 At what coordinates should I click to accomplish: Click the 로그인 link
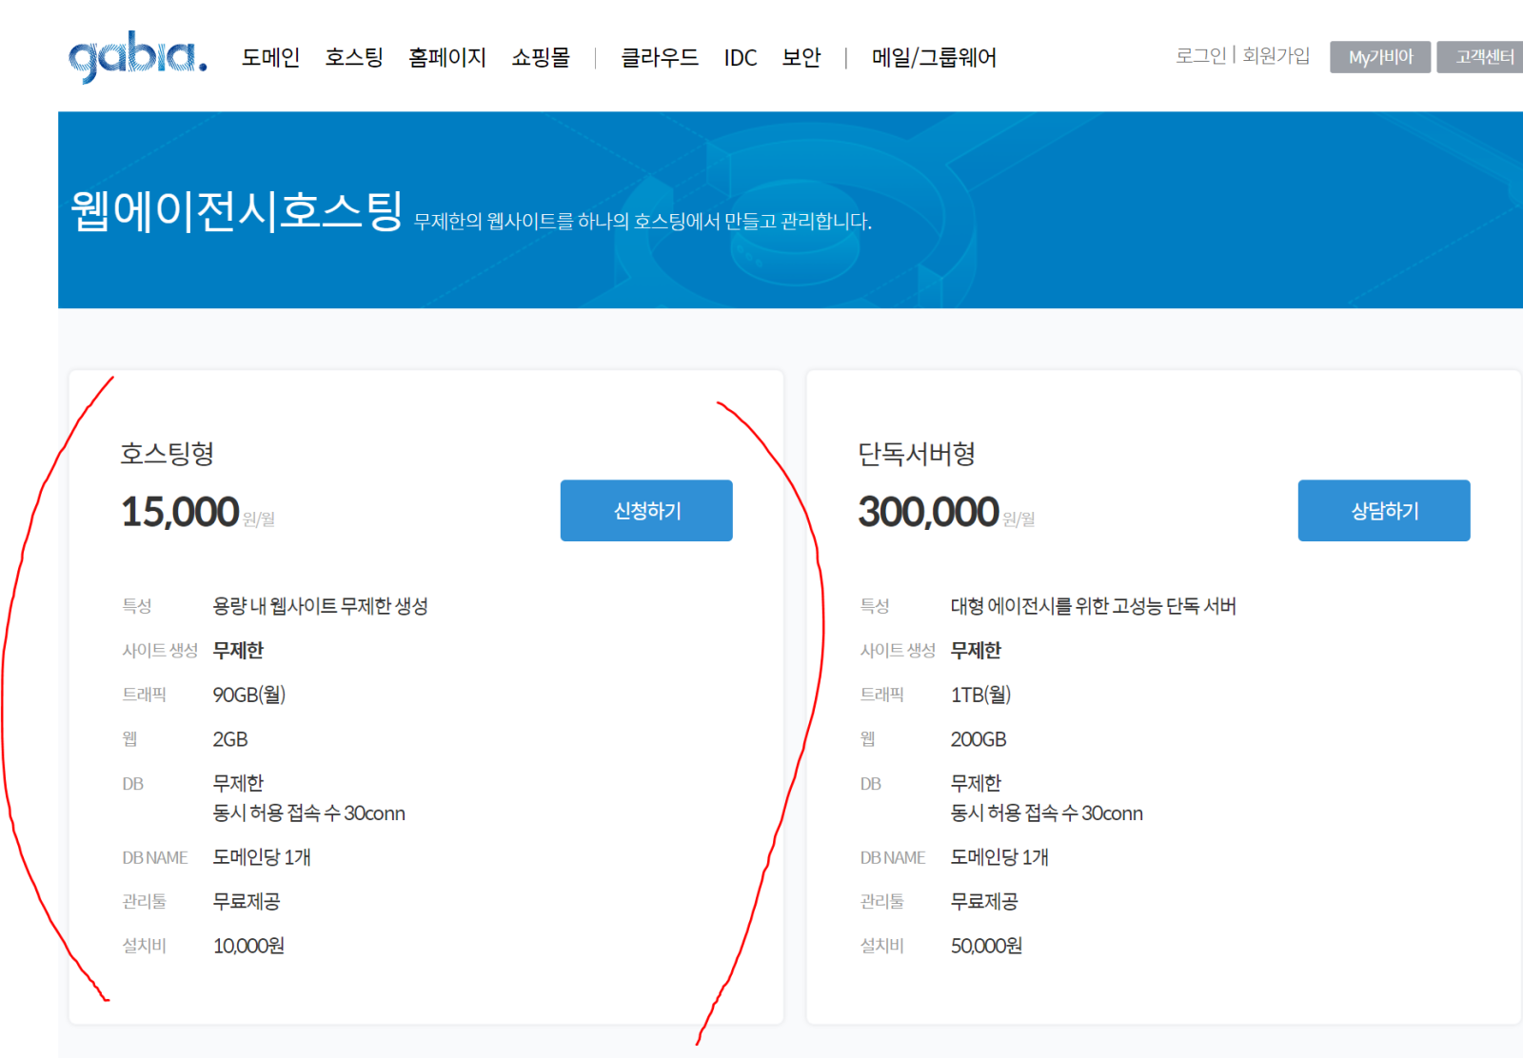pos(1201,56)
